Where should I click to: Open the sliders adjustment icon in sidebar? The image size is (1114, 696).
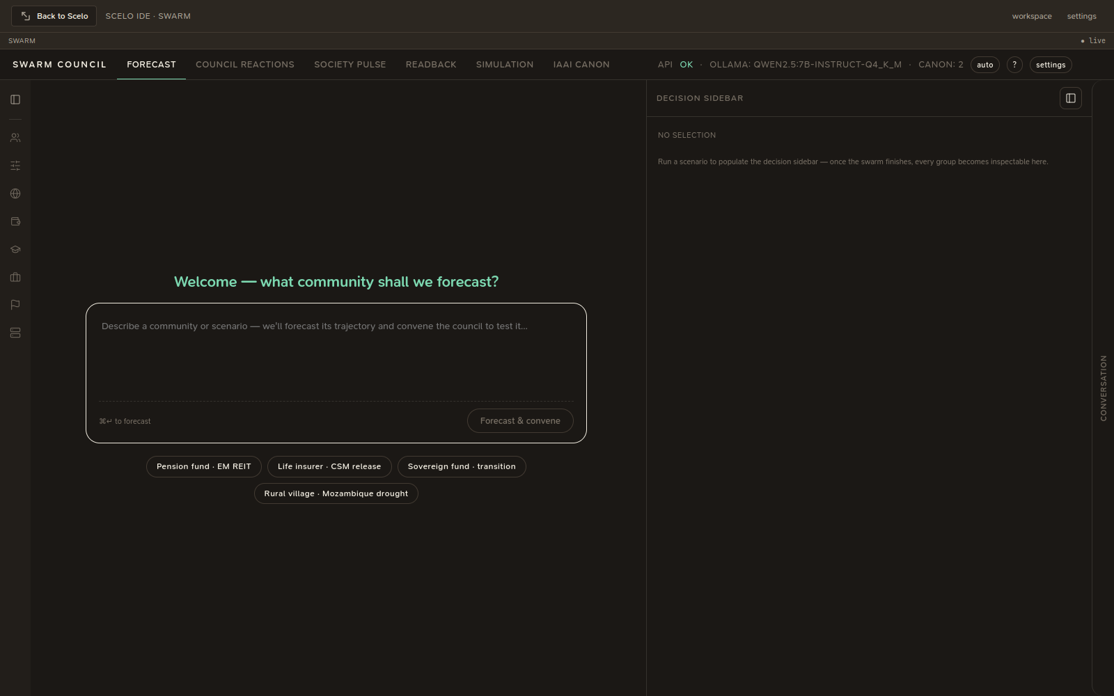pos(15,166)
